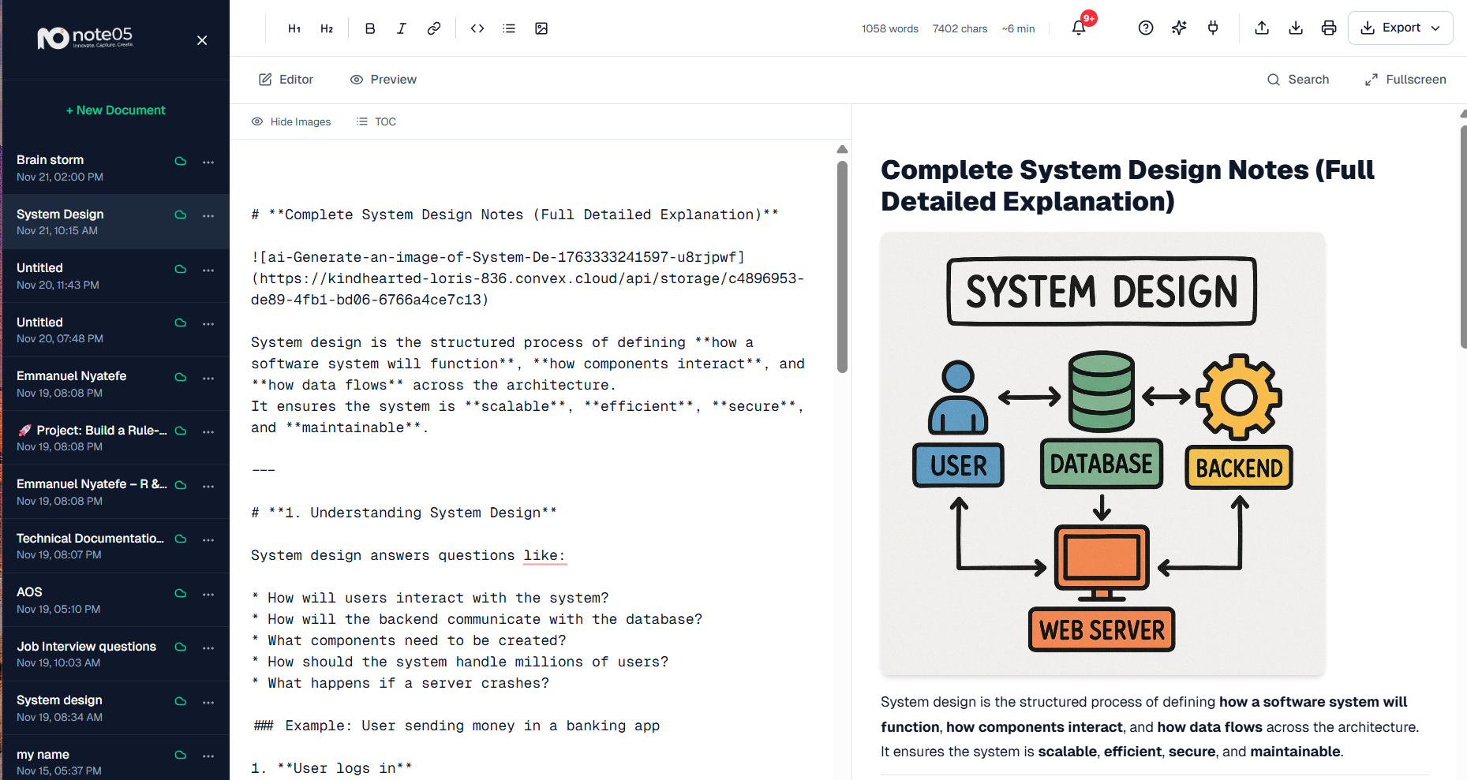Insert a bulleted list
The height and width of the screenshot is (780, 1467).
tap(509, 28)
